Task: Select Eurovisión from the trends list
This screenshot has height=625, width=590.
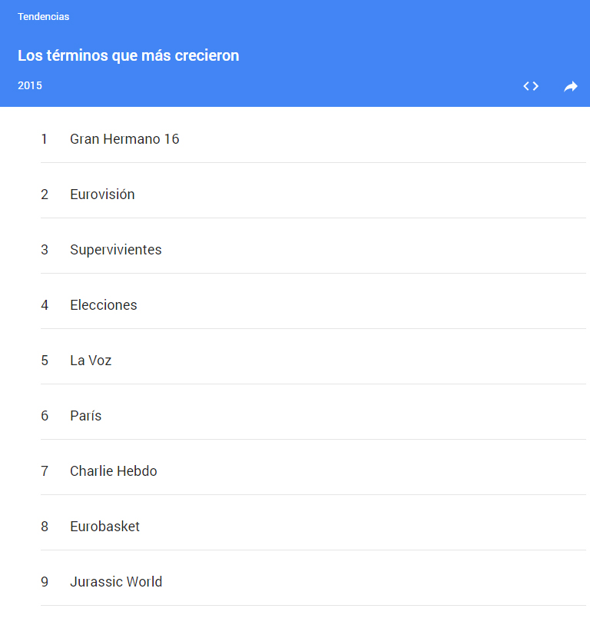Action: click(x=102, y=194)
